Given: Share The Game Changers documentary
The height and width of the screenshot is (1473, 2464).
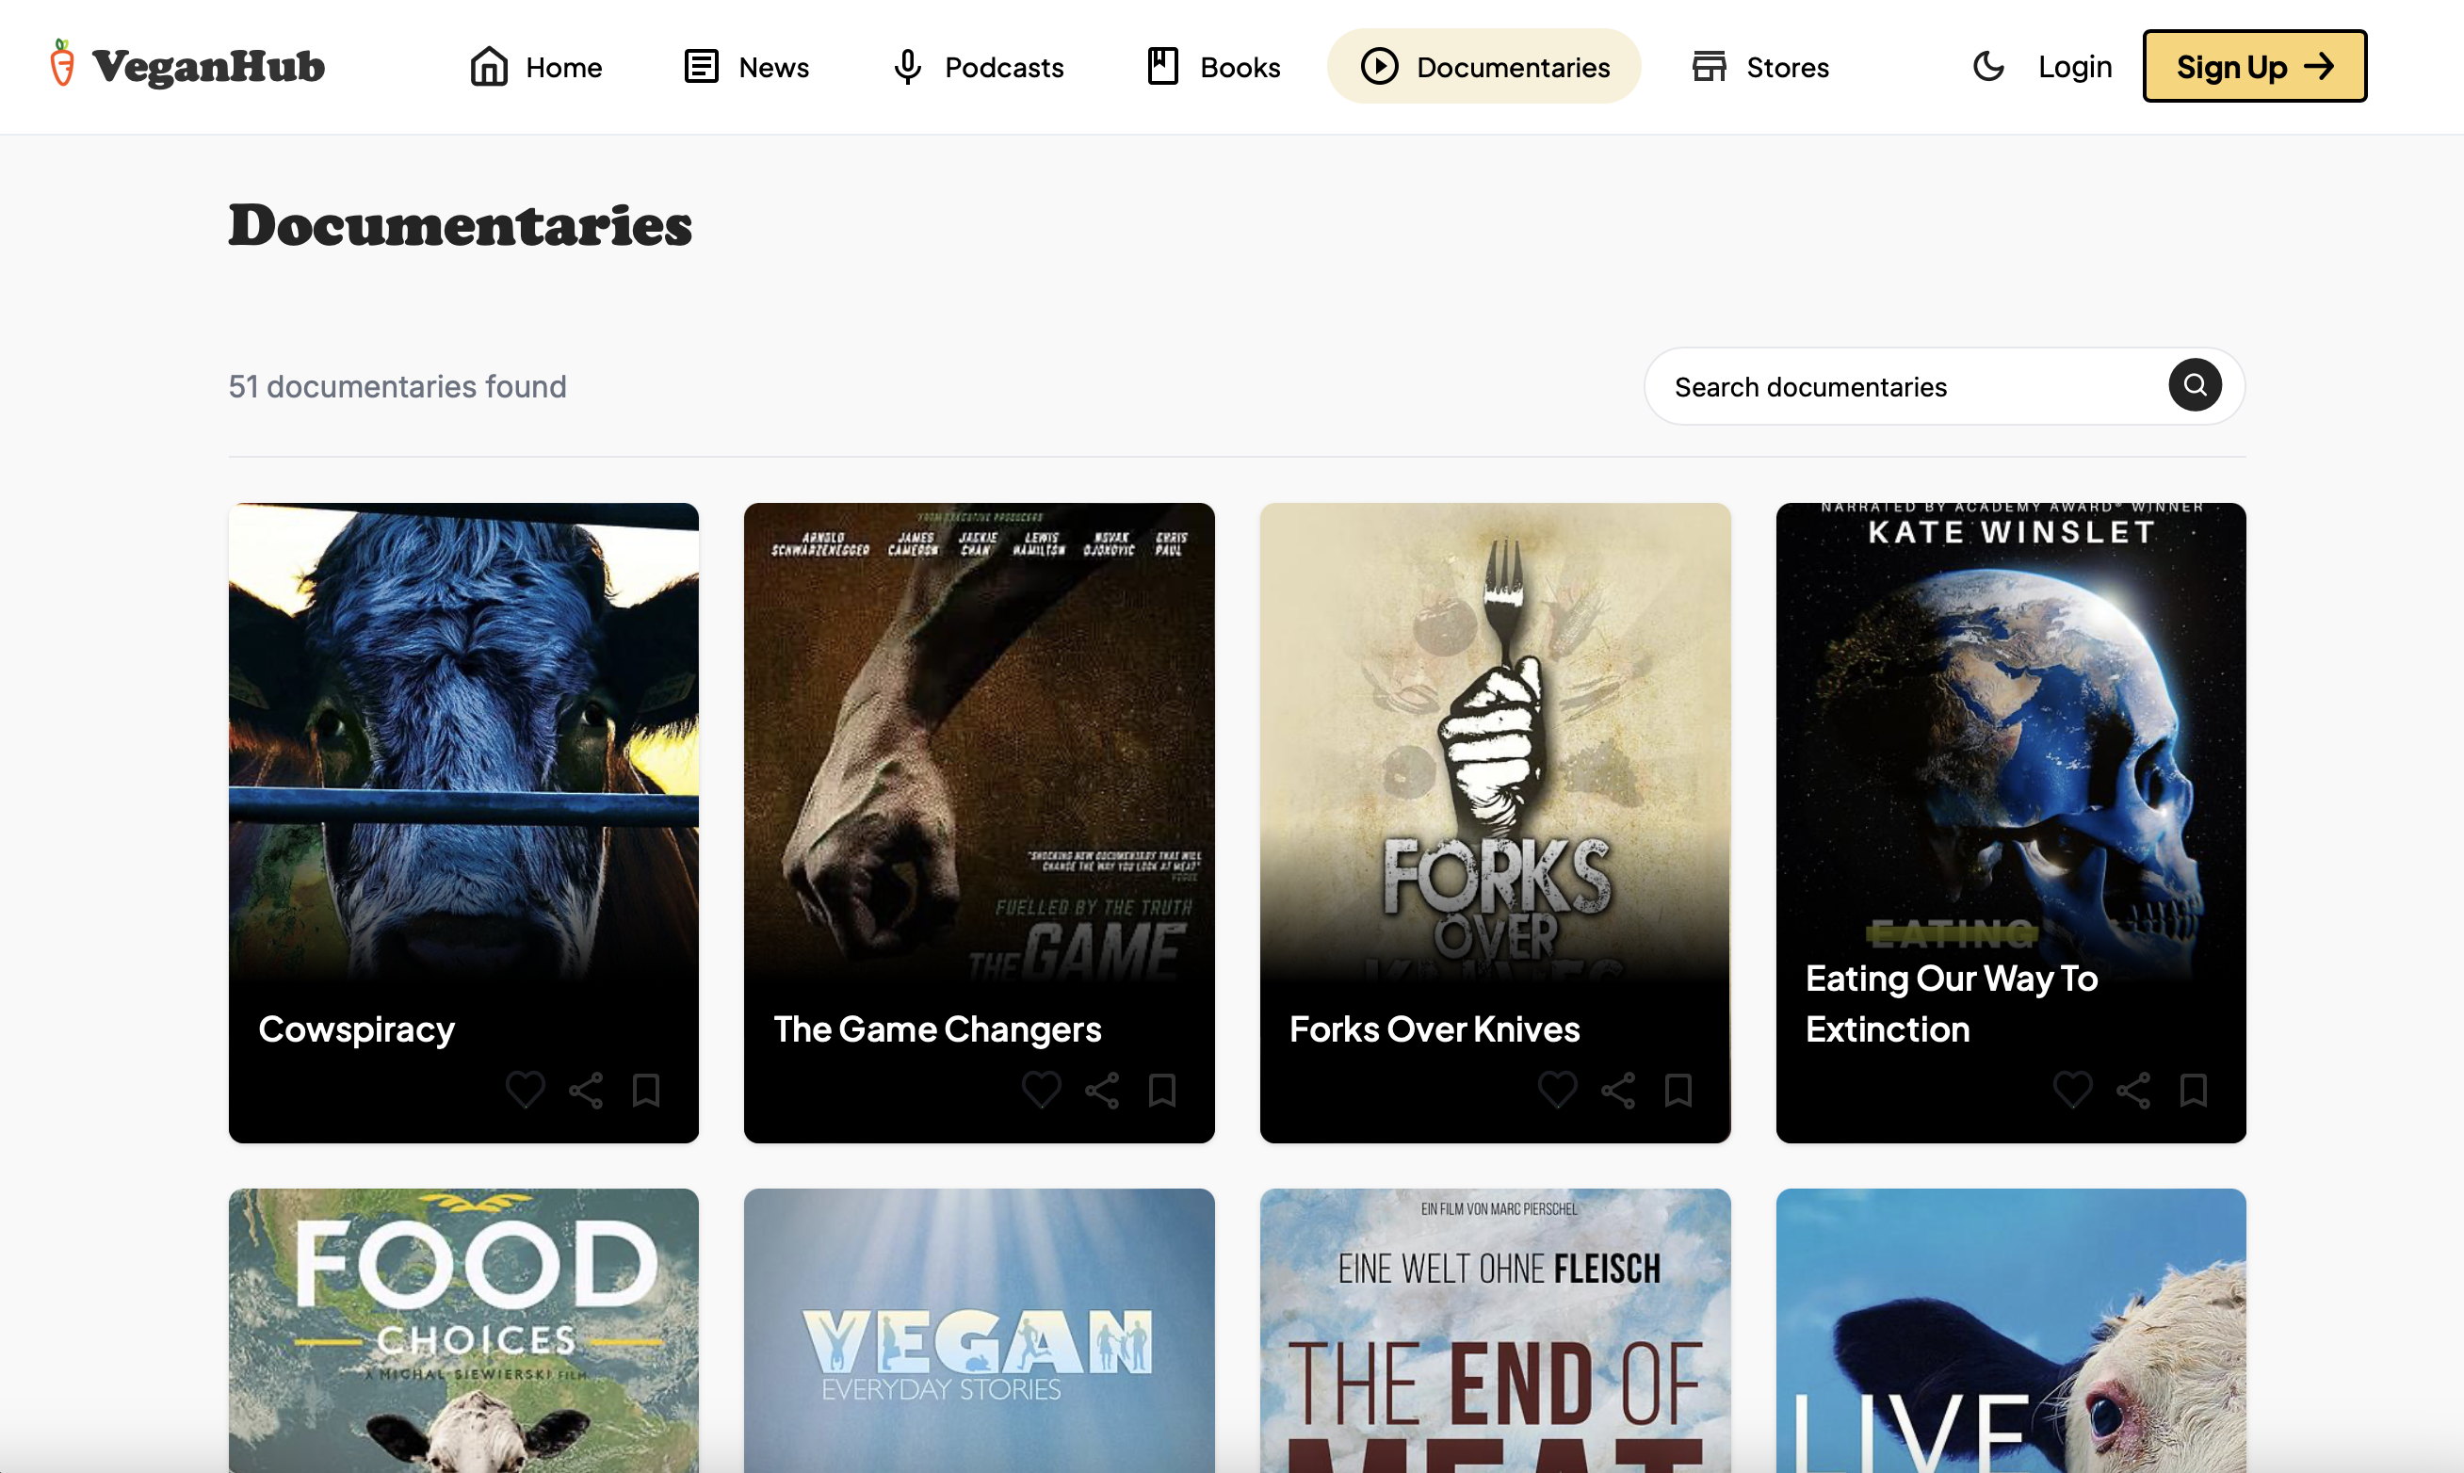Looking at the screenshot, I should click(1101, 1090).
